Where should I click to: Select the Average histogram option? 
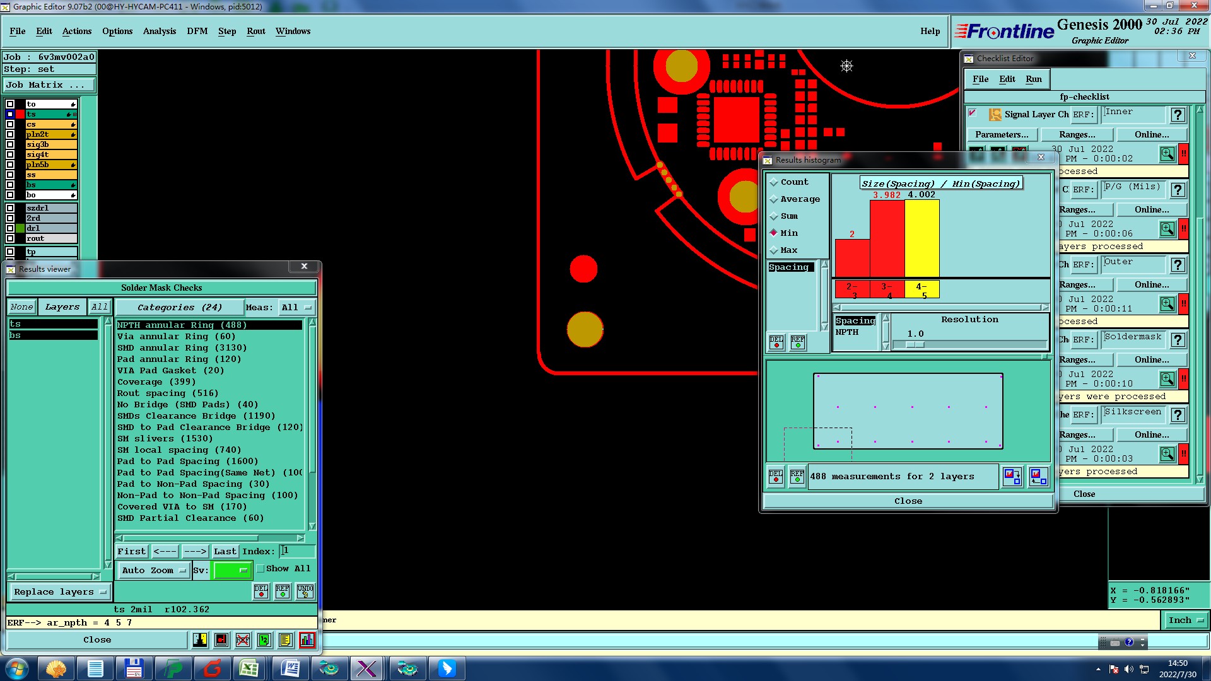click(x=795, y=199)
